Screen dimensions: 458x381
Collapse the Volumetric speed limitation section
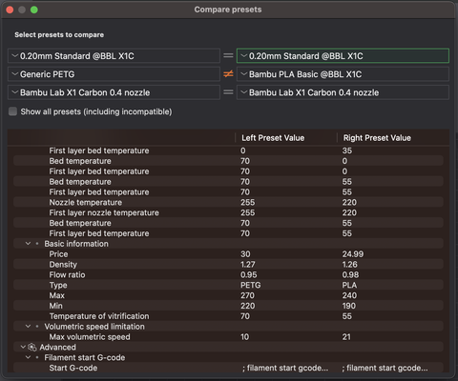point(28,327)
